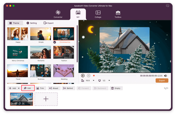176x115 pixels.
Task: Toggle the clip's audio speaker icon
Action: click(16, 104)
